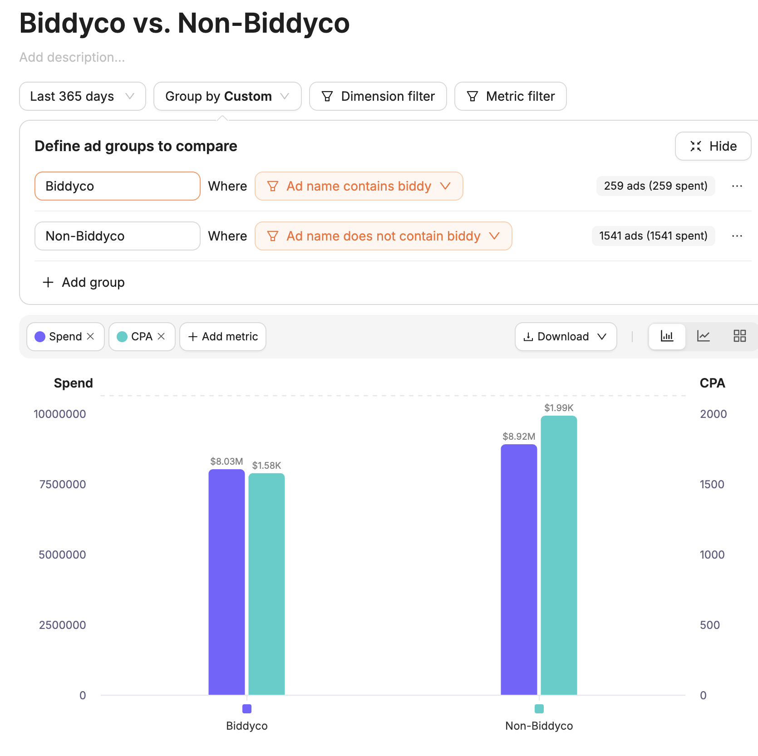This screenshot has height=756, width=758.
Task: Open the Download dropdown
Action: (566, 336)
